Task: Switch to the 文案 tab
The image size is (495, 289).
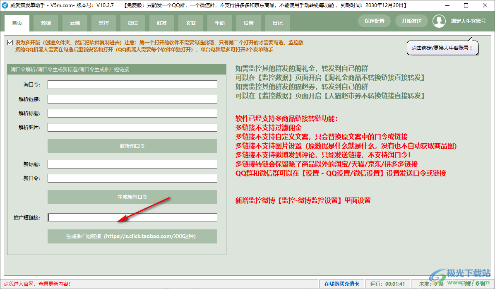Action: coord(191,23)
